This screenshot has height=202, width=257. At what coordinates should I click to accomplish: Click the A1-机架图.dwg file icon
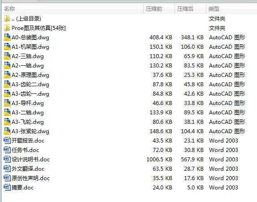pyautogui.click(x=7, y=46)
